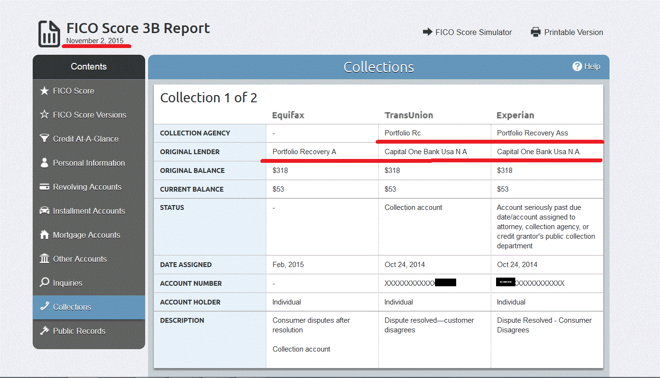
Task: Click the Collections panel heading
Action: (379, 67)
